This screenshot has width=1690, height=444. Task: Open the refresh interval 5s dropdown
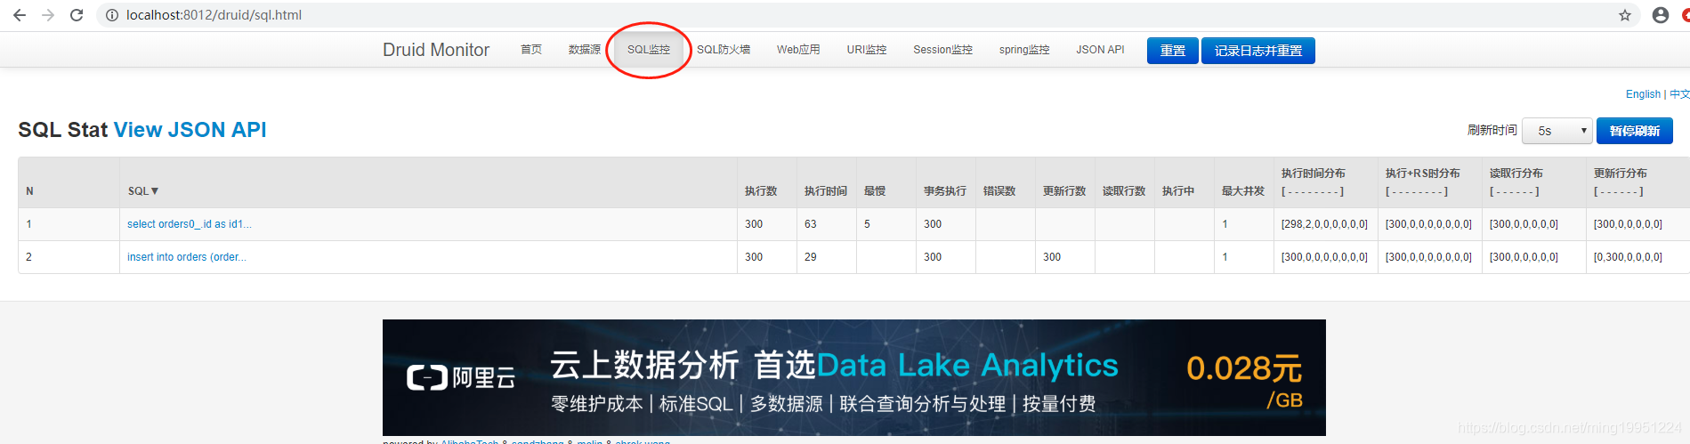click(1557, 131)
